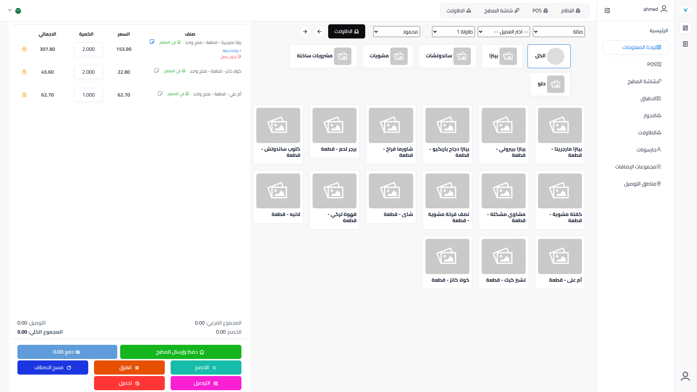Click the دفع payment button
Viewport: 697px width, 392px height.
[67, 352]
